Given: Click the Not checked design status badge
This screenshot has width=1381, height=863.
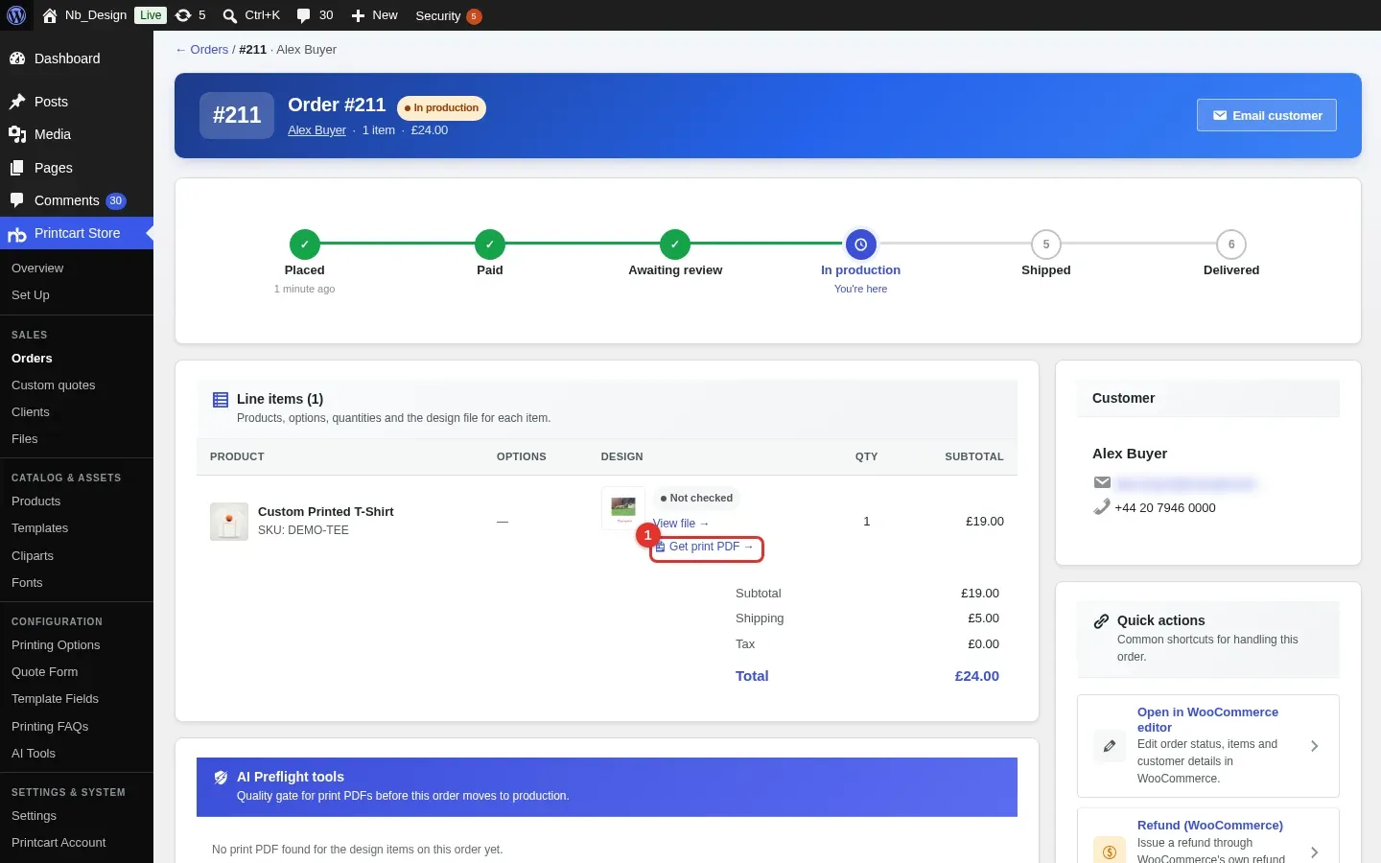Looking at the screenshot, I should coord(697,499).
